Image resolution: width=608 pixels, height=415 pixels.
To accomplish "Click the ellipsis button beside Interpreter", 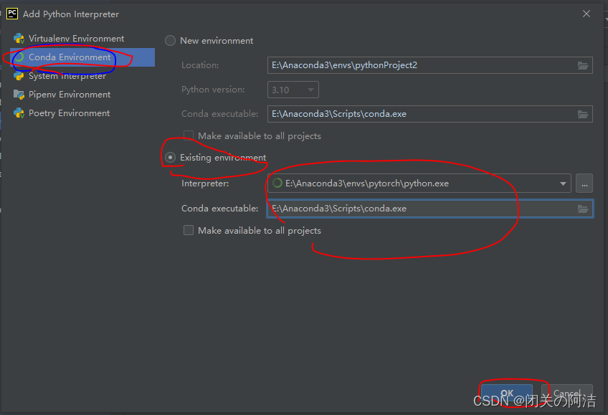I will (584, 183).
